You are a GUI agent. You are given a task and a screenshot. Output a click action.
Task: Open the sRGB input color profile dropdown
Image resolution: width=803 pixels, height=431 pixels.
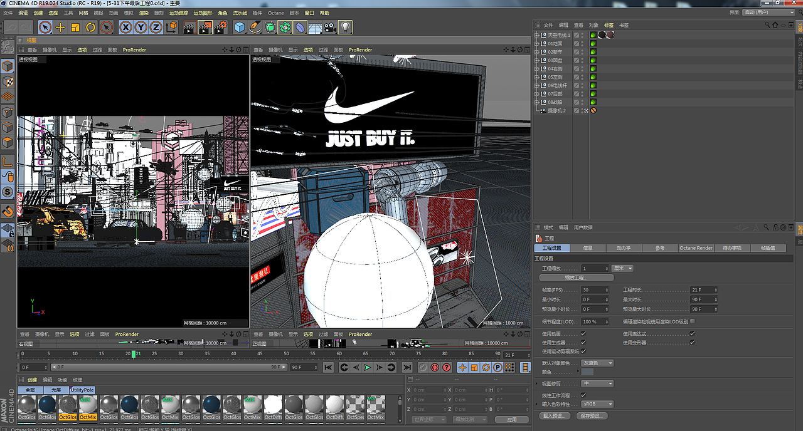pyautogui.click(x=597, y=404)
